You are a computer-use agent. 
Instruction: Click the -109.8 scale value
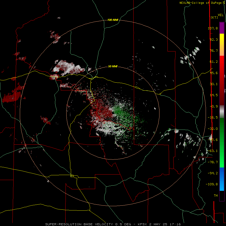click(x=212, y=184)
